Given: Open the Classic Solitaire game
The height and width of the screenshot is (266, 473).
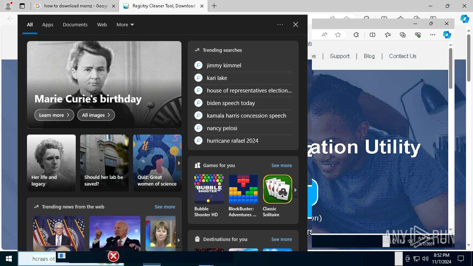Looking at the screenshot, I should coord(278,196).
